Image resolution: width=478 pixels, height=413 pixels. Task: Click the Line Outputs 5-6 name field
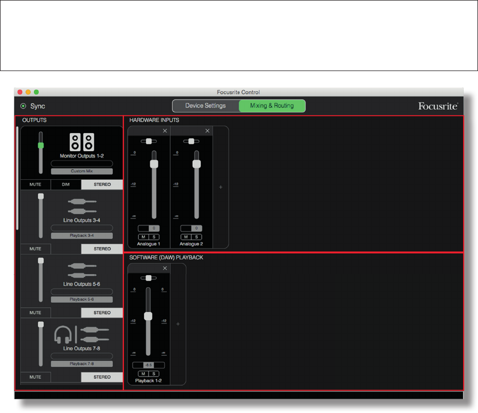click(82, 292)
